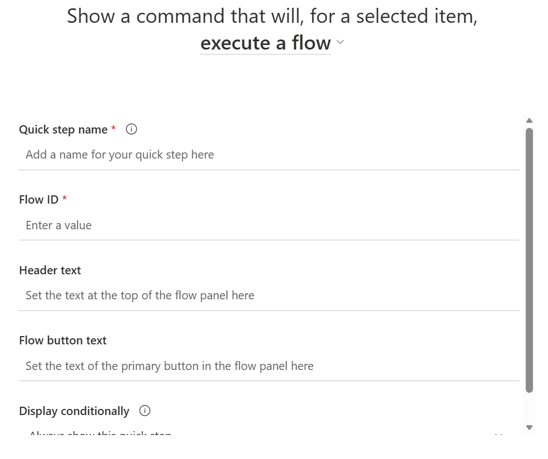Click the 'Header text' label

[50, 270]
